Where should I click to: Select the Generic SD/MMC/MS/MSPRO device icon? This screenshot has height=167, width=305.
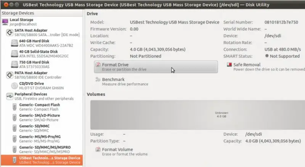point(14,150)
